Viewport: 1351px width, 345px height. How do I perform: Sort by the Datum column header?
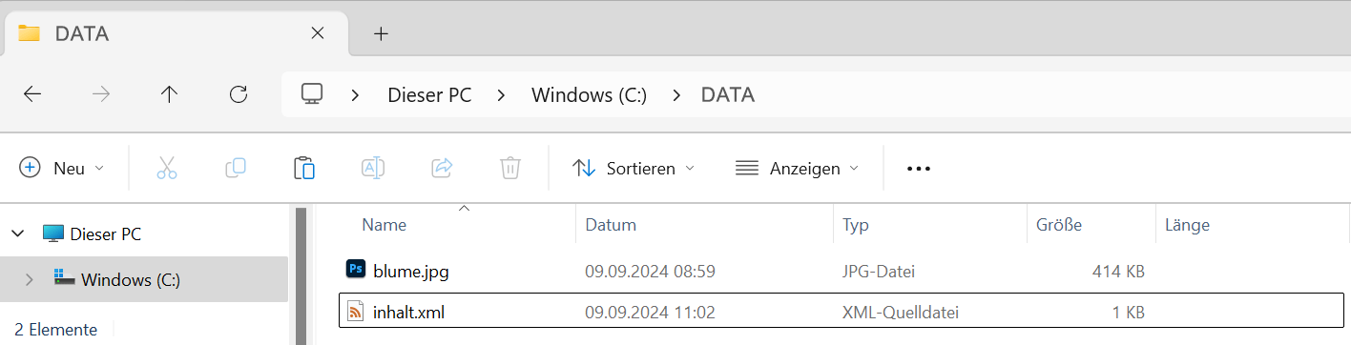click(x=705, y=226)
